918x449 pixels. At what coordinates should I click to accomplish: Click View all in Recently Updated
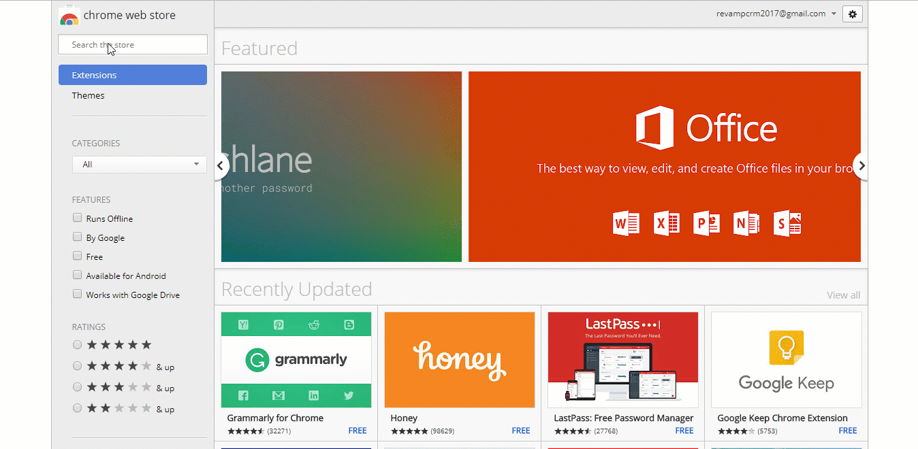click(843, 295)
